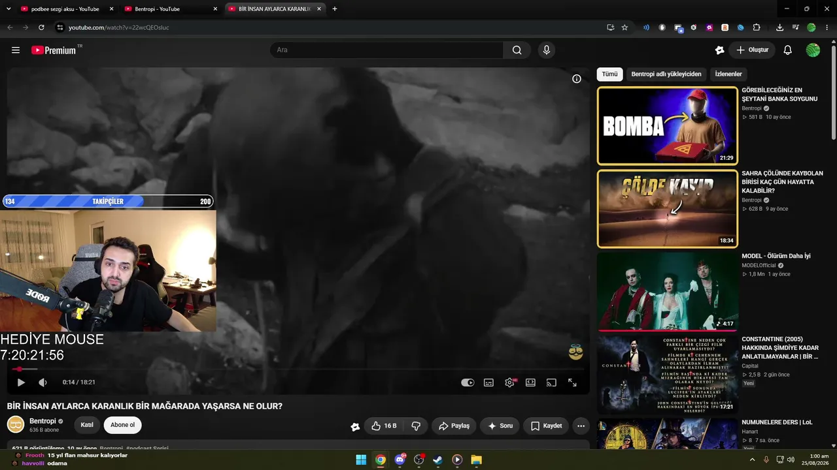Select the İzlenenler filter chip
The width and height of the screenshot is (837, 470).
pos(728,74)
